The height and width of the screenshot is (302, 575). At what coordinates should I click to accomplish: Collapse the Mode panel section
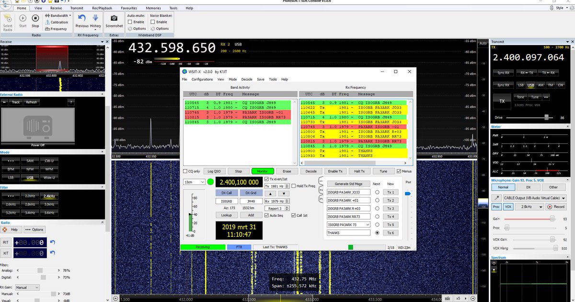pos(102,152)
